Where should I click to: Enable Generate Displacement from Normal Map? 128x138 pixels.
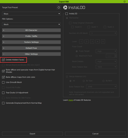click(x=3, y=103)
